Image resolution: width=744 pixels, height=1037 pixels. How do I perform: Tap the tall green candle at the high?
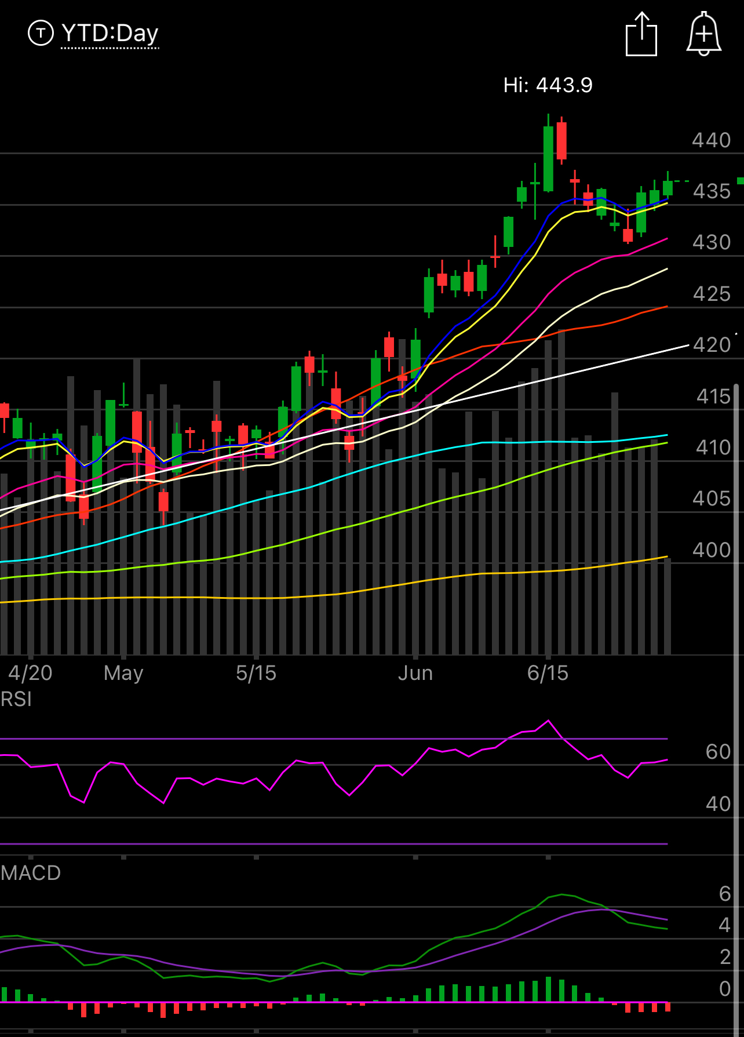[548, 158]
